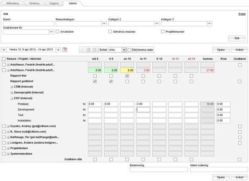The height and width of the screenshot is (181, 249).
Task: Click yellow 8.00 summary cell on 10
Action: point(127,70)
